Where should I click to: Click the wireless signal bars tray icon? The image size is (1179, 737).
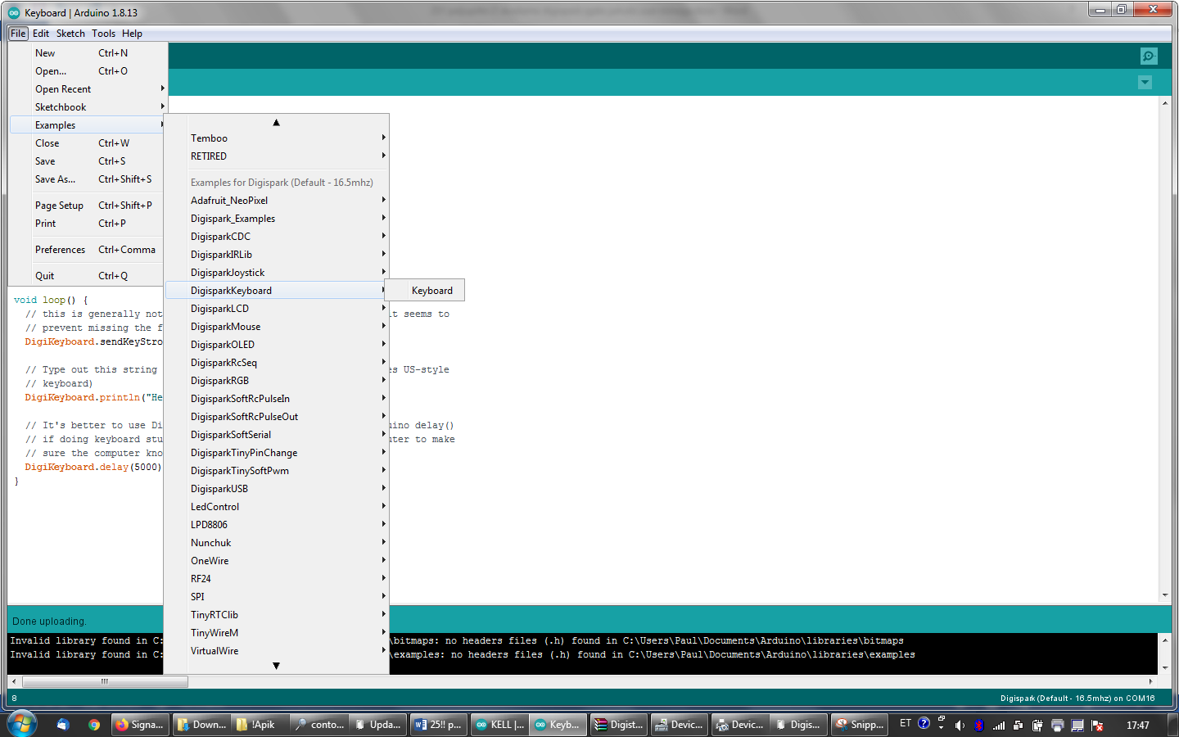tap(998, 725)
